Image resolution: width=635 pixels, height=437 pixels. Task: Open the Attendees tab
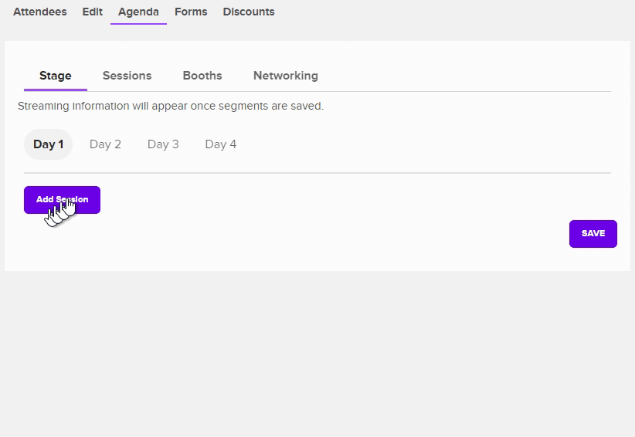tap(39, 12)
